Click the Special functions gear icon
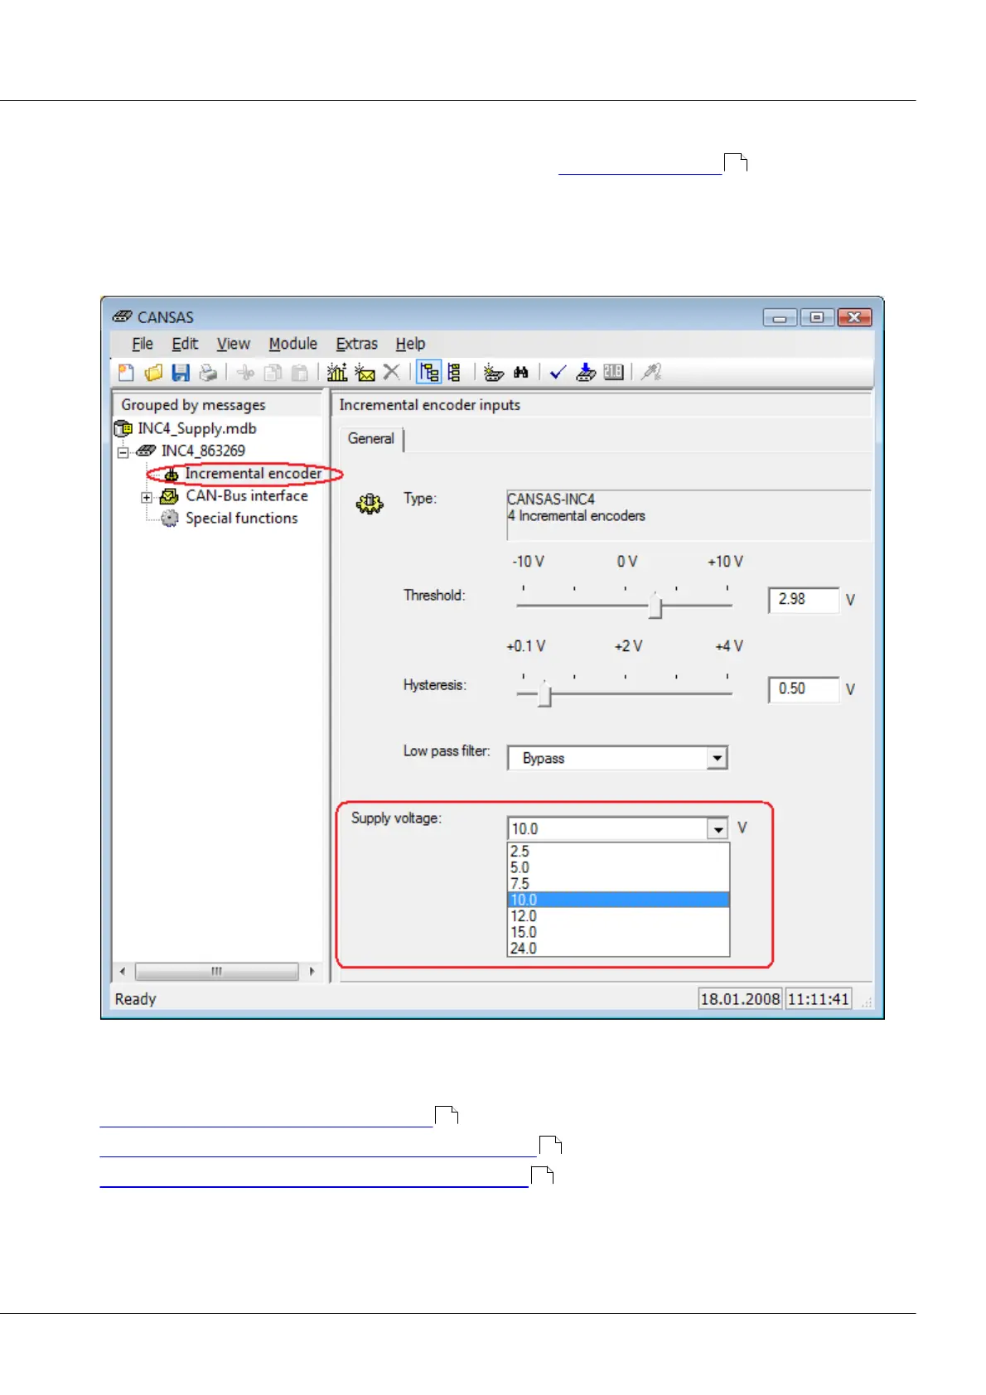The image size is (986, 1395). tap(169, 519)
